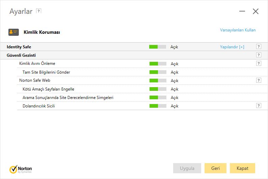The width and height of the screenshot is (268, 179).
Task: Disable the Norton Safe Web switch
Action: click(x=158, y=80)
